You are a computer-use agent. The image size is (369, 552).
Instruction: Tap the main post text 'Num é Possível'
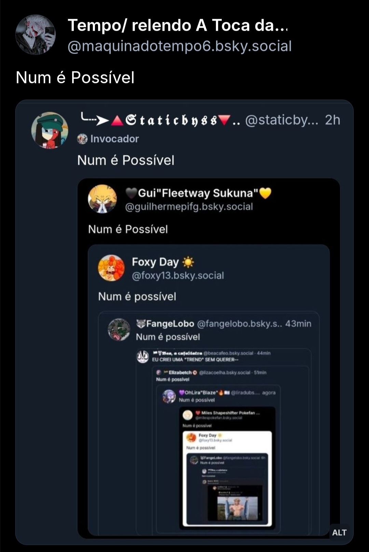pyautogui.click(x=75, y=78)
